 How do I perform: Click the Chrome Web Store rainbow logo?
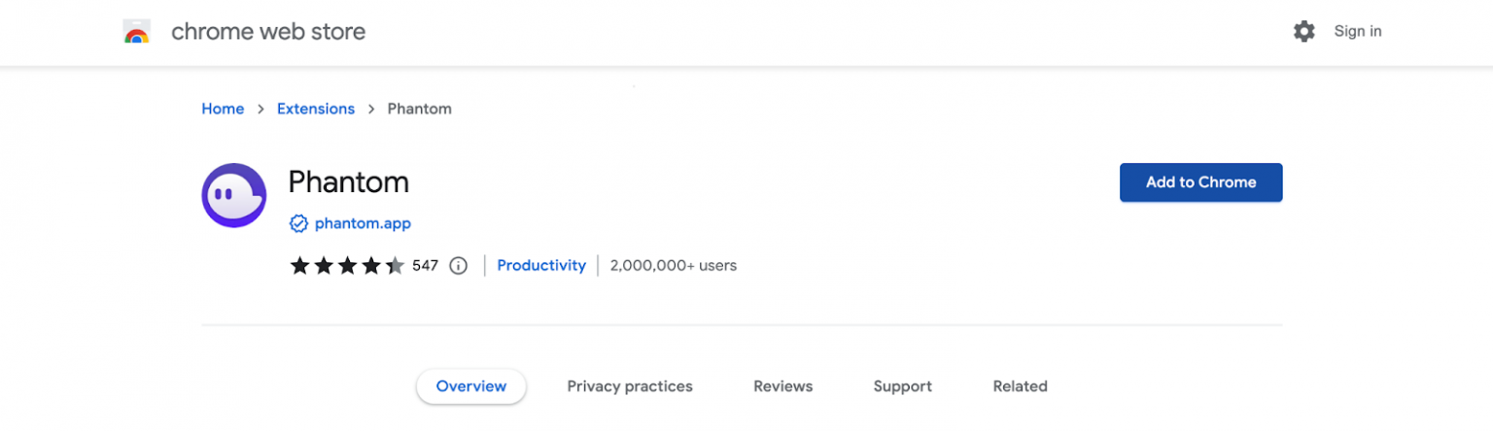coord(137,32)
